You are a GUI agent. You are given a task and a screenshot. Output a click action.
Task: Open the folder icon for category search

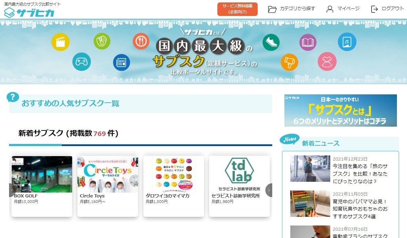click(272, 9)
